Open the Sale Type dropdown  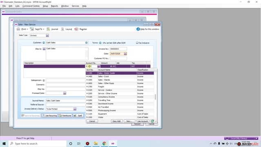(x=47, y=36)
